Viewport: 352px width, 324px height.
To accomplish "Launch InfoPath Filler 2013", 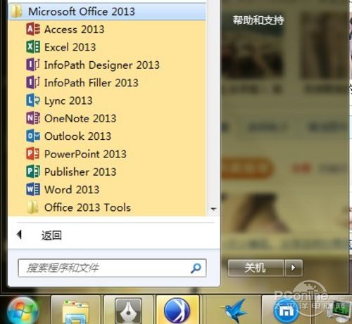I will 107,82.
